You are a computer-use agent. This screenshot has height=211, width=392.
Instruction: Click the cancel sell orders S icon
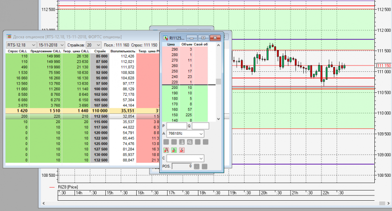coord(182,150)
